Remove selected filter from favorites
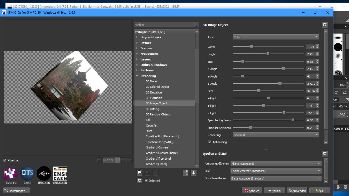 (147, 173)
